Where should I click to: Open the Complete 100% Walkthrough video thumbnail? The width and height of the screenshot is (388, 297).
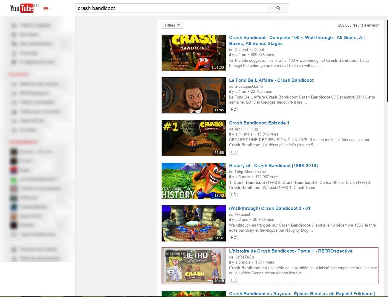tap(194, 53)
